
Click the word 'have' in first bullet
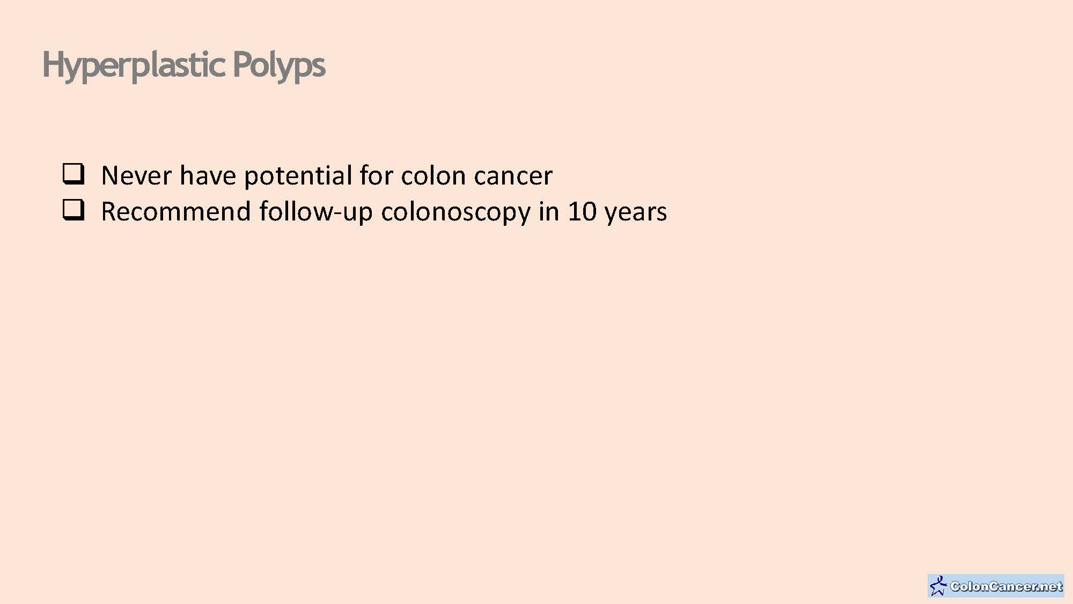click(208, 175)
